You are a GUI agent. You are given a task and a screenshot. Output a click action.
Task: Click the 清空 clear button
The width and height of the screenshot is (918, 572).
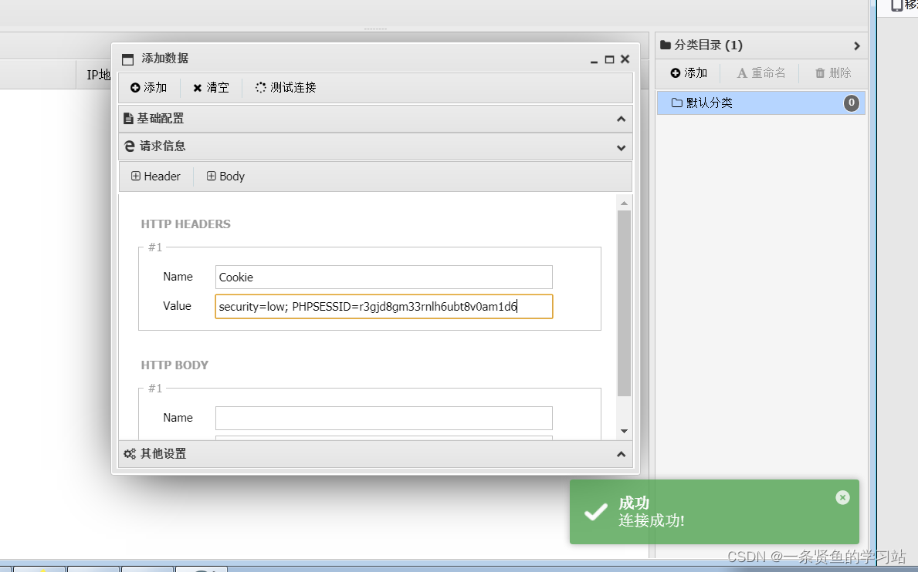211,88
